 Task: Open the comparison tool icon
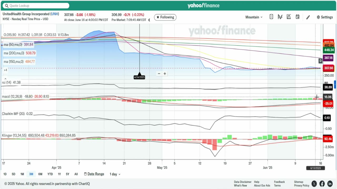pos(271,17)
